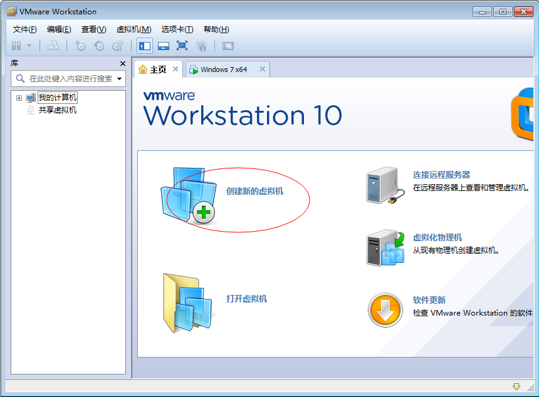539x397 pixels.
Task: Expand the 我的计算机 tree node
Action: [19, 98]
